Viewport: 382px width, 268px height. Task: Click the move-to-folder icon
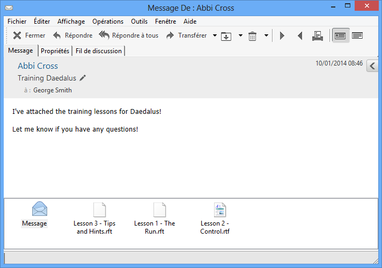226,36
